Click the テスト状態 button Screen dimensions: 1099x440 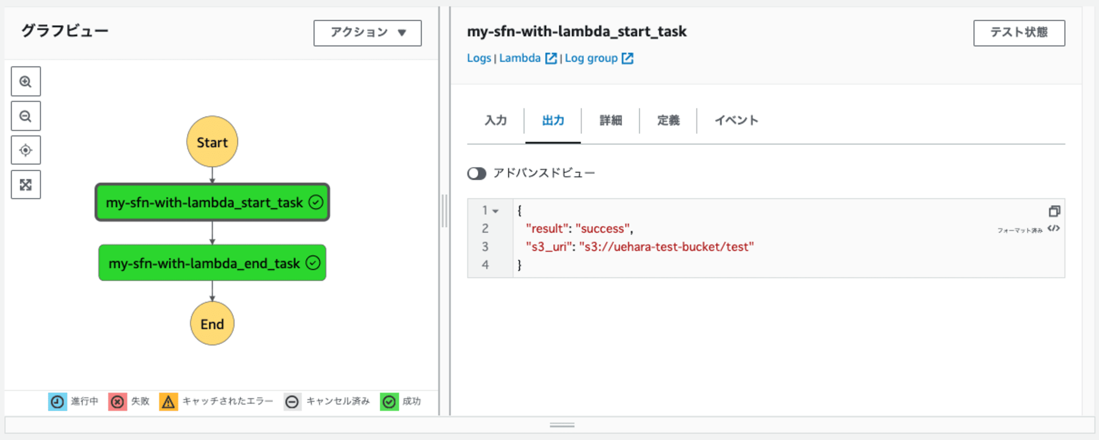(1019, 33)
